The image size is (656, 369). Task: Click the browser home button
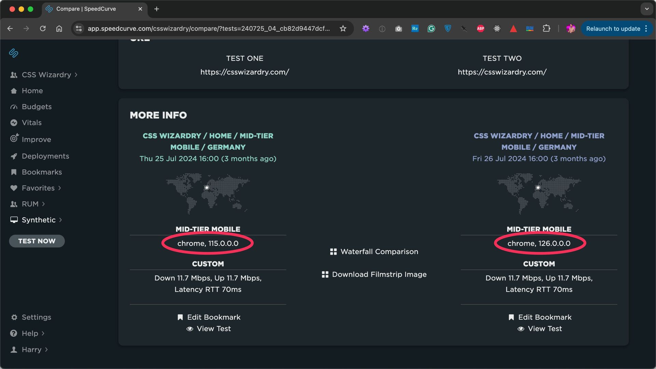(x=59, y=29)
